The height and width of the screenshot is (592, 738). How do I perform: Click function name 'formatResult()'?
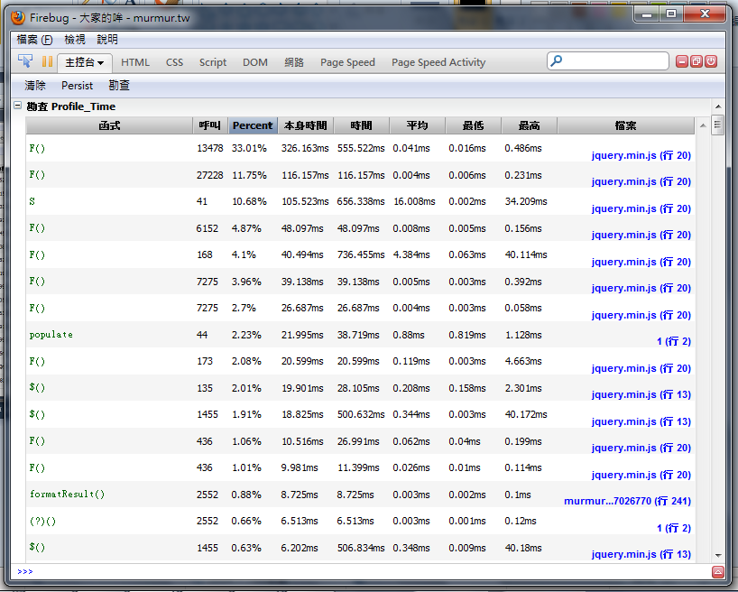67,494
